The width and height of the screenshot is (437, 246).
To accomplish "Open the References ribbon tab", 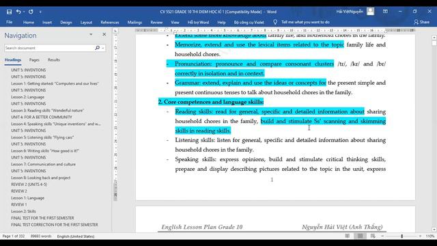I will coord(110,23).
